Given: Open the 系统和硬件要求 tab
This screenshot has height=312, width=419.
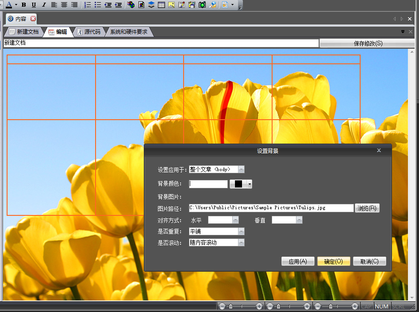Looking at the screenshot, I should coord(129,32).
